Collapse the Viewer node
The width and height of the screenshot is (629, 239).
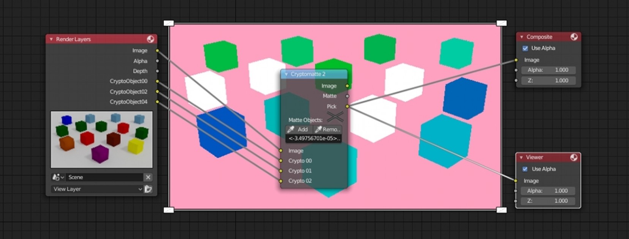coord(522,157)
